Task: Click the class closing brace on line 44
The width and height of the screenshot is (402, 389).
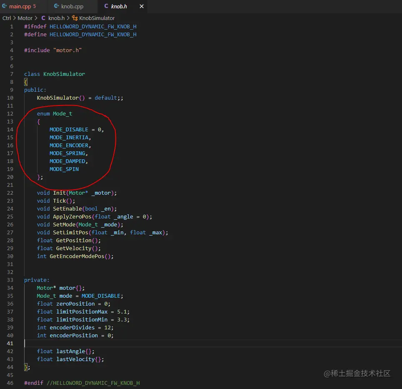Action: pyautogui.click(x=26, y=367)
